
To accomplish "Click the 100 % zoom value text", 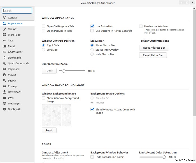I will pyautogui.click(x=91, y=71).
